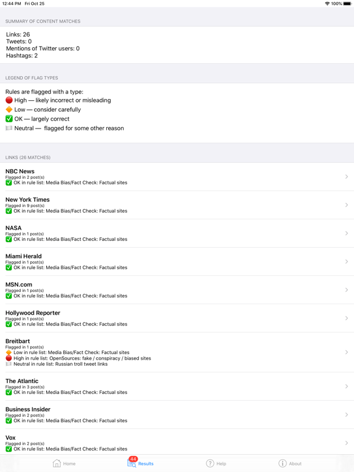Click the Wi-Fi status icon

tap(327, 4)
